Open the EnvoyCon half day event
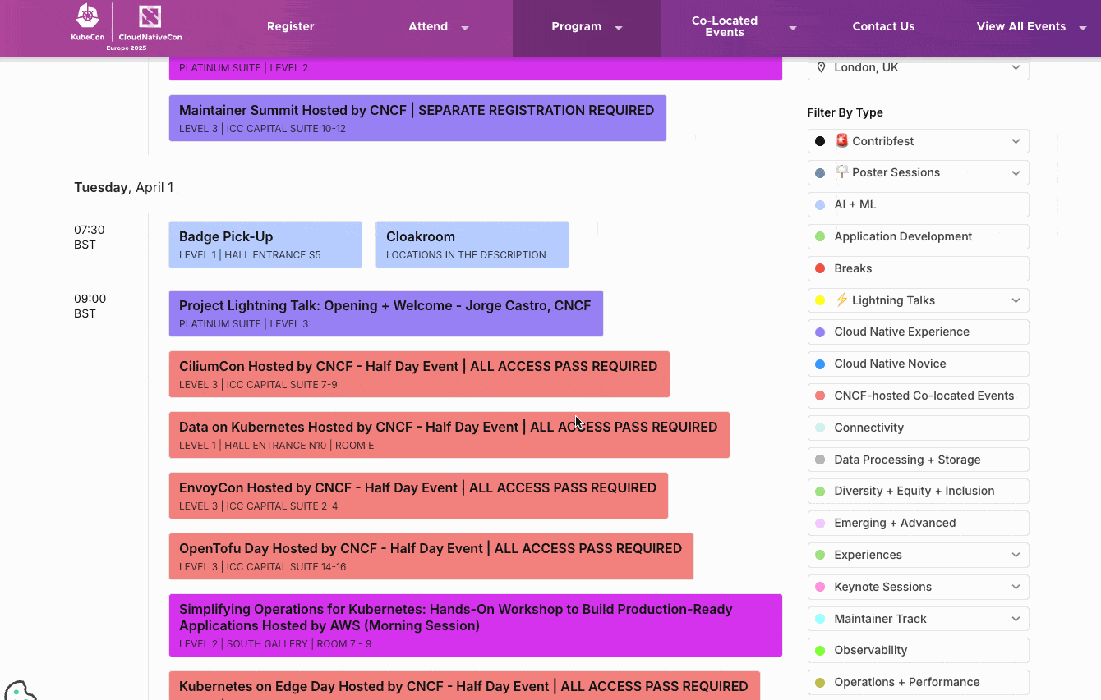The image size is (1101, 700). [418, 496]
